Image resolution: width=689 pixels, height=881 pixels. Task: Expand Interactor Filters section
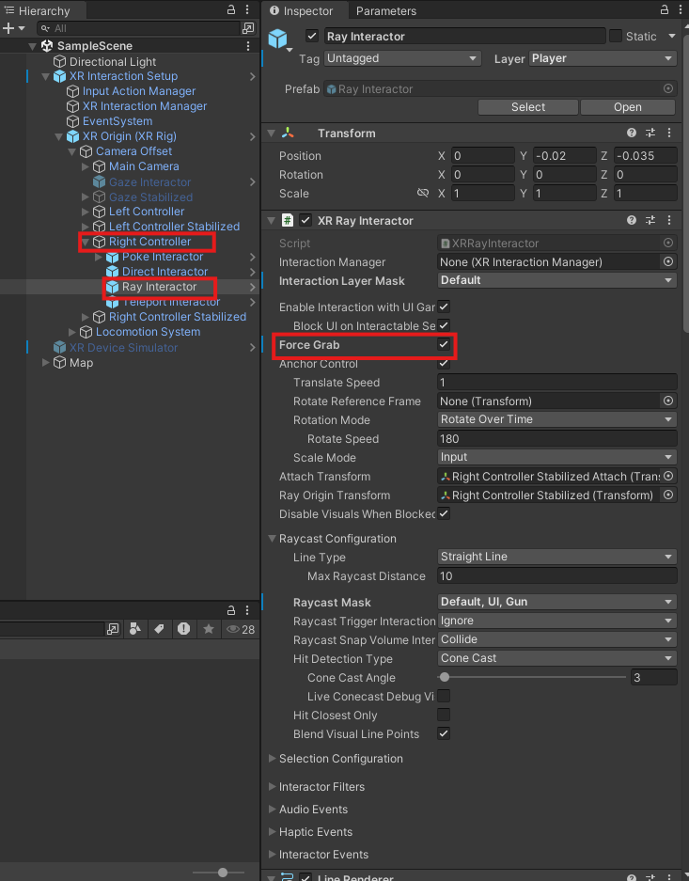[x=273, y=787]
